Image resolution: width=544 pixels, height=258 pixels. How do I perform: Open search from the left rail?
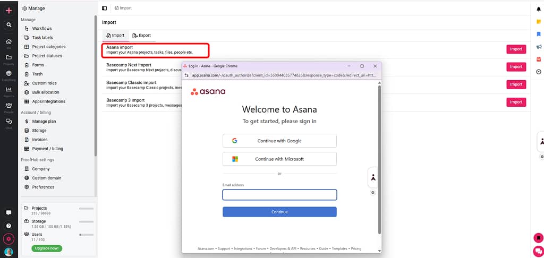pyautogui.click(x=8, y=25)
